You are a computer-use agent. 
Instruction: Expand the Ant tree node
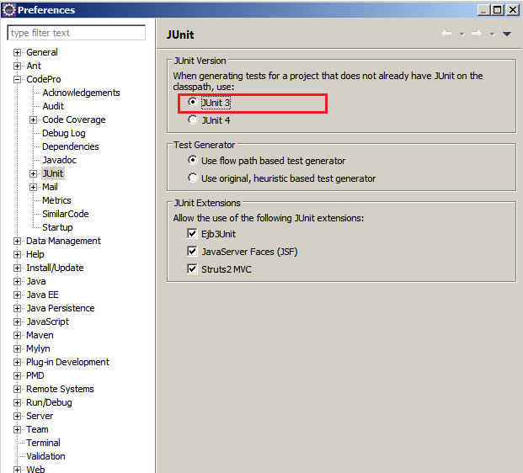coord(17,66)
